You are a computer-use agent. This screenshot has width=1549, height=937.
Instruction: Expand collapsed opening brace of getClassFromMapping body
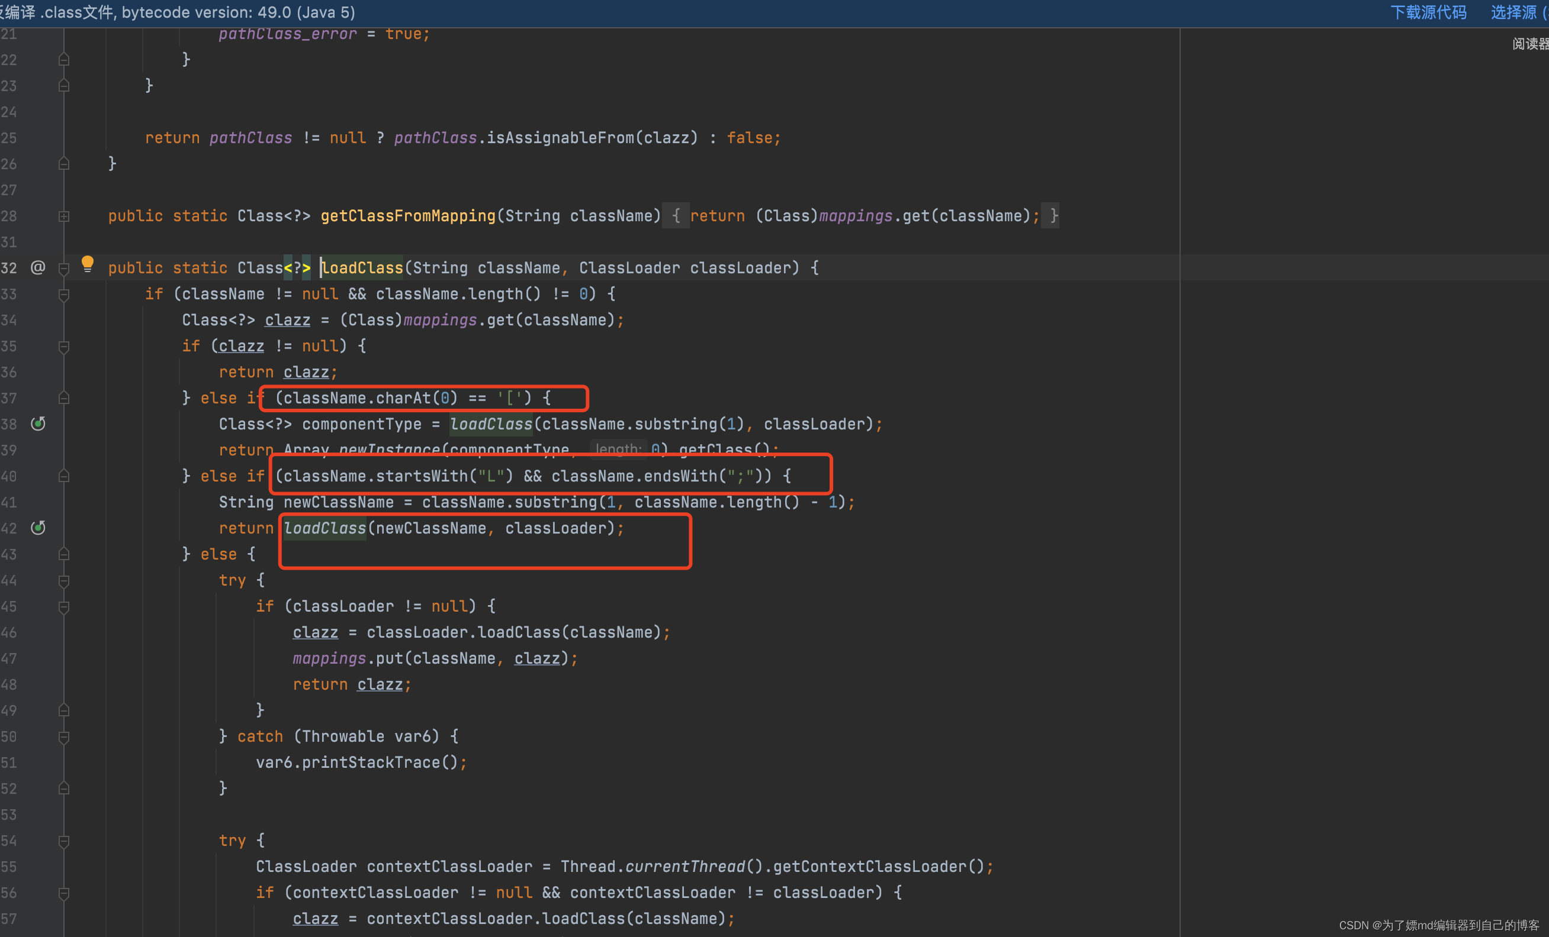coord(675,216)
